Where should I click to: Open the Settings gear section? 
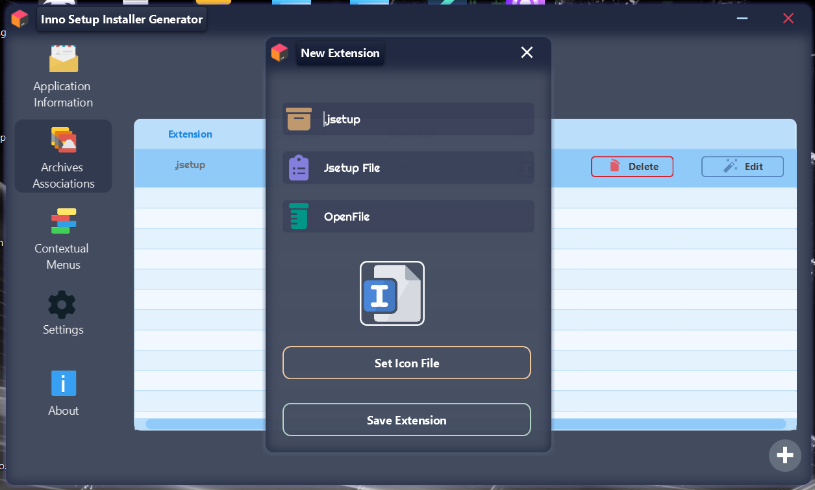pyautogui.click(x=63, y=313)
